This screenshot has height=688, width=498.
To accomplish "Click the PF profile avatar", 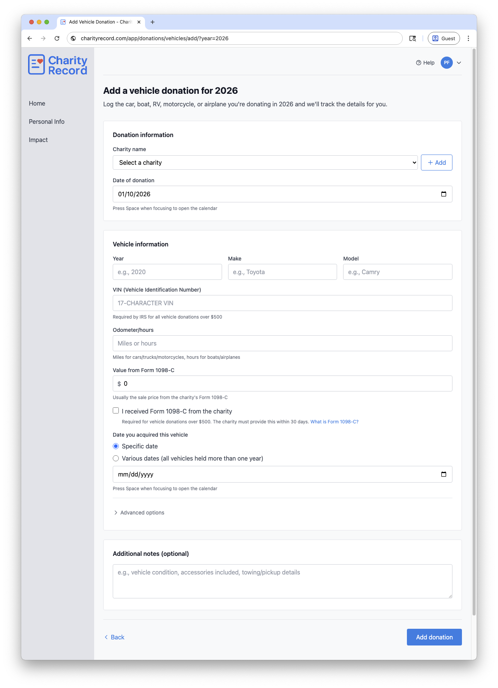I will click(x=446, y=63).
